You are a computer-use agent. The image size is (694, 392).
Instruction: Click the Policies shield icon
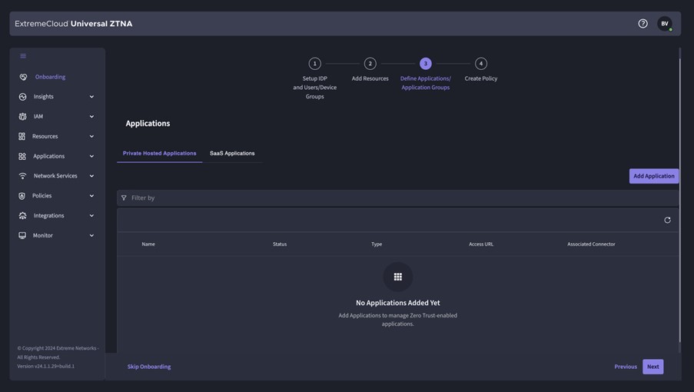[22, 196]
